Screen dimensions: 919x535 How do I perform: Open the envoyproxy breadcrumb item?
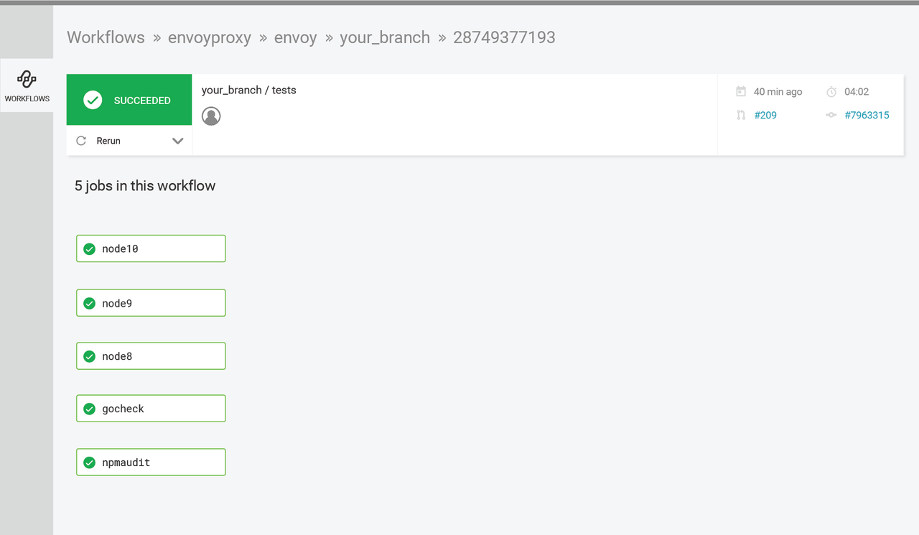[x=210, y=37]
